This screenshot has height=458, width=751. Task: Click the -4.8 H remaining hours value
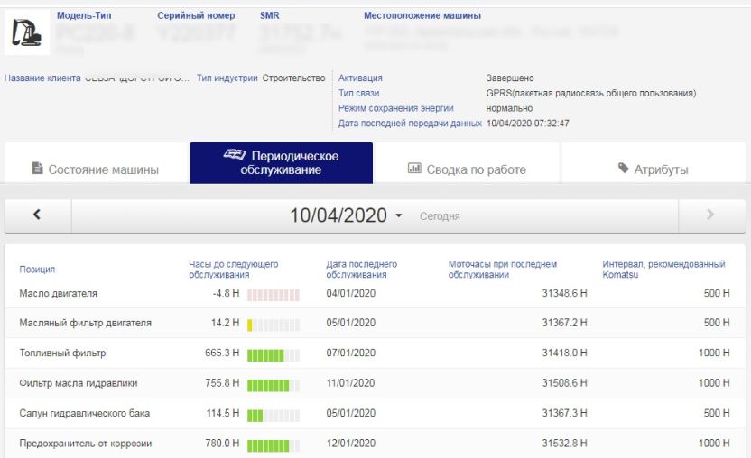[x=226, y=293]
